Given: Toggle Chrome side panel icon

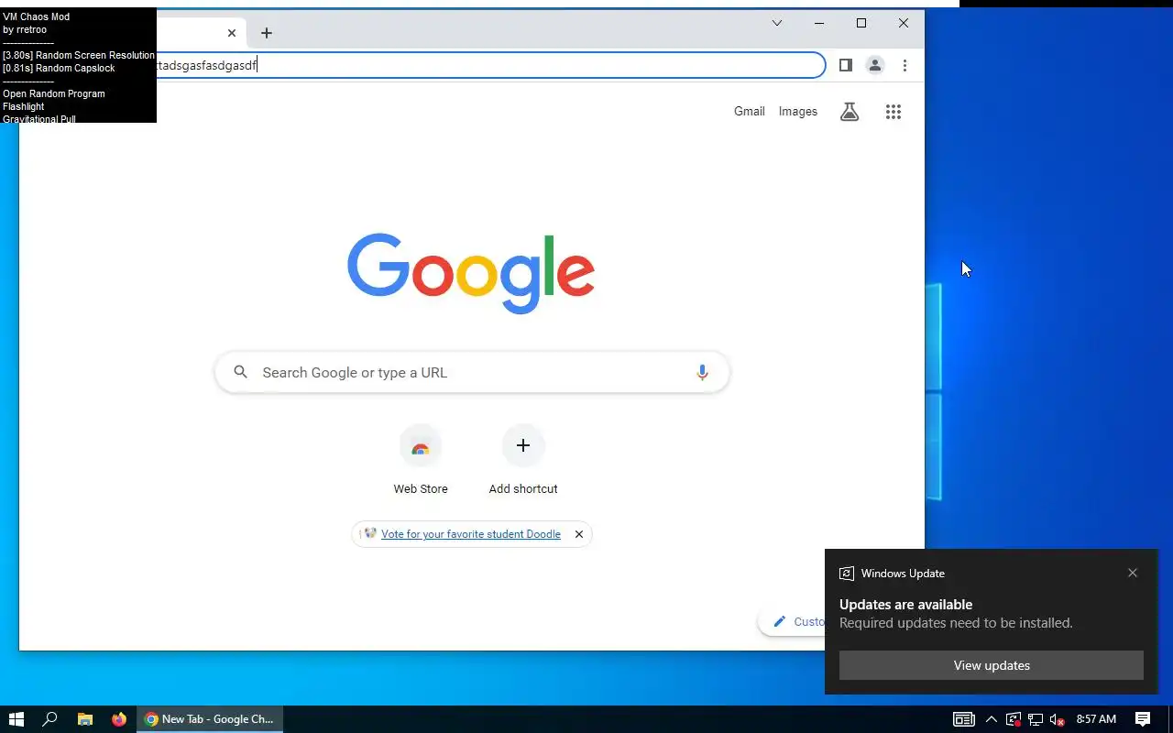Looking at the screenshot, I should click(846, 65).
